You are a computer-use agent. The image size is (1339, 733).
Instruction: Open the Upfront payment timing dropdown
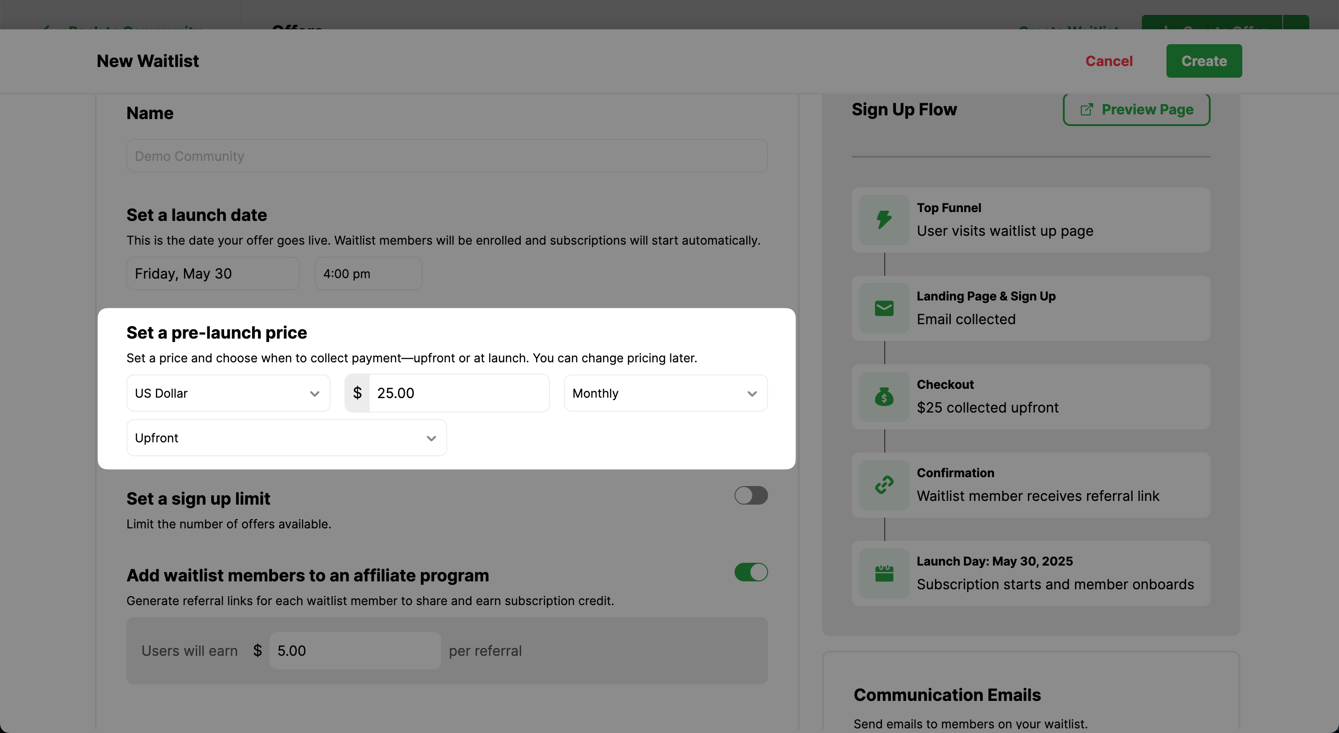[286, 438]
